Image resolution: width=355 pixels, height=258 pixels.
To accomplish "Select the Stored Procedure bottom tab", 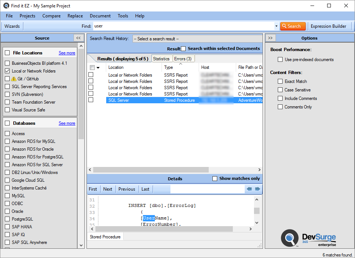I will [105, 237].
